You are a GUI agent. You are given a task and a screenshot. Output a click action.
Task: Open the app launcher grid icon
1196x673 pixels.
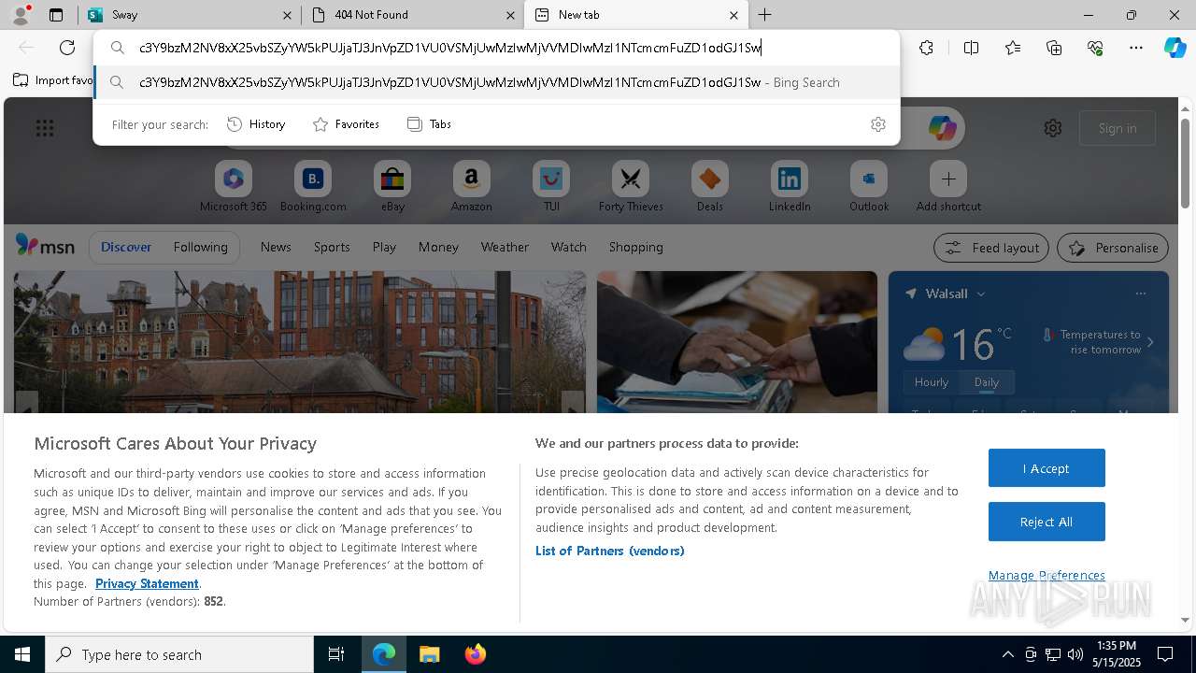45,128
